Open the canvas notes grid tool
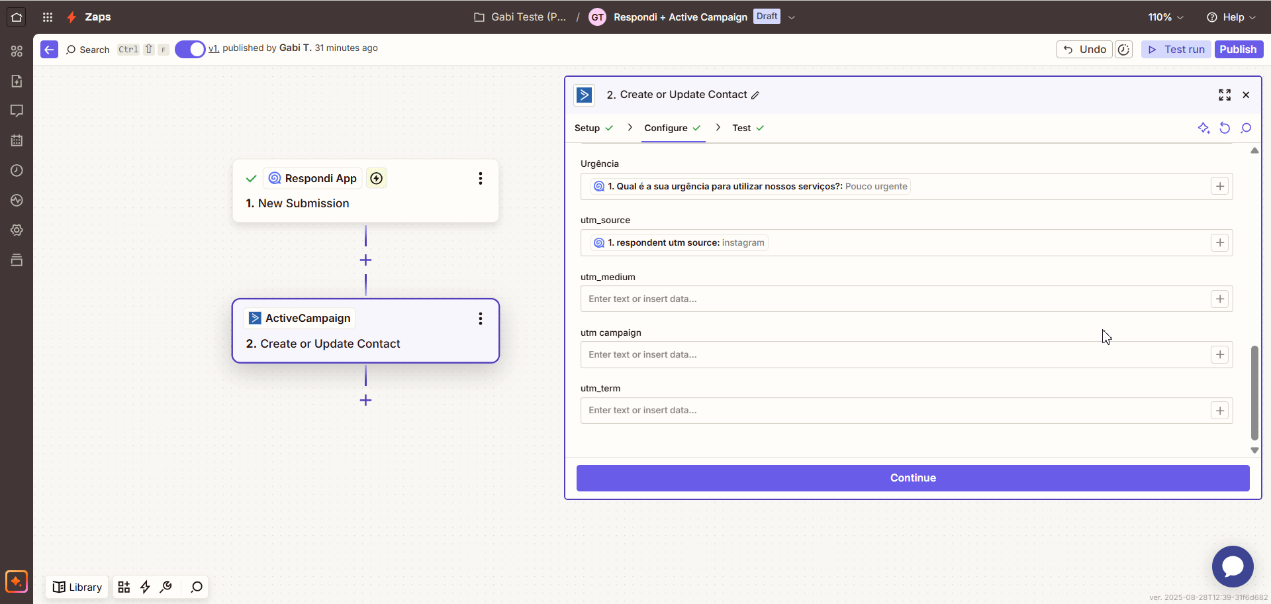 124,587
